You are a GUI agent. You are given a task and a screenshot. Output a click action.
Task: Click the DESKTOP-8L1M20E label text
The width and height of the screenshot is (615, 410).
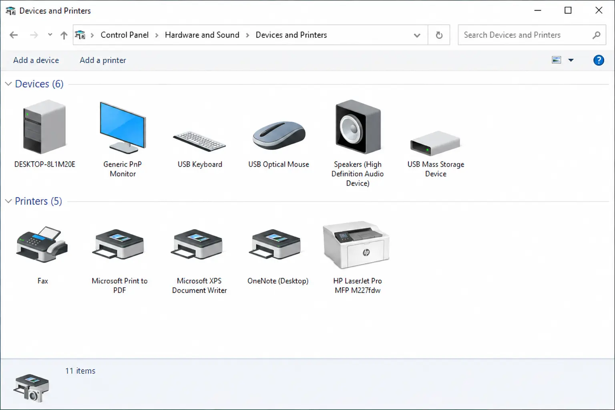point(45,164)
